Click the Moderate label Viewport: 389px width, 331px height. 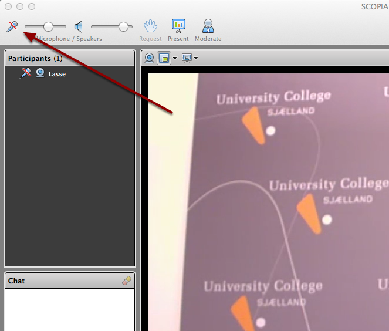[208, 39]
